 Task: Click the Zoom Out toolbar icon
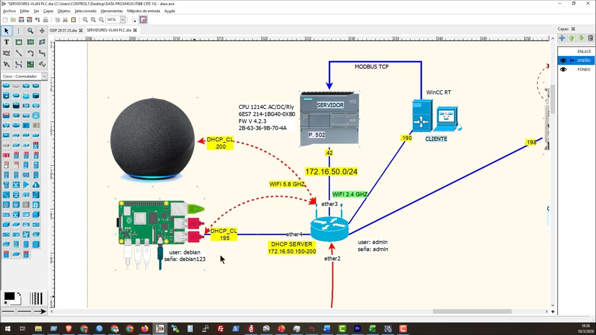click(101, 20)
